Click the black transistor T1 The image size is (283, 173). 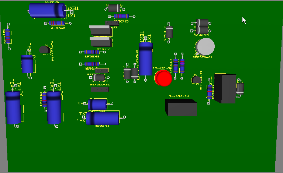click(x=45, y=49)
